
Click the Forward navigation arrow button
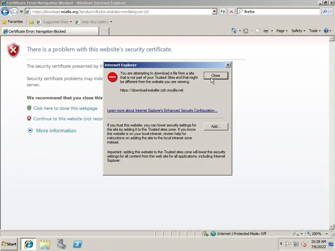[14, 11]
